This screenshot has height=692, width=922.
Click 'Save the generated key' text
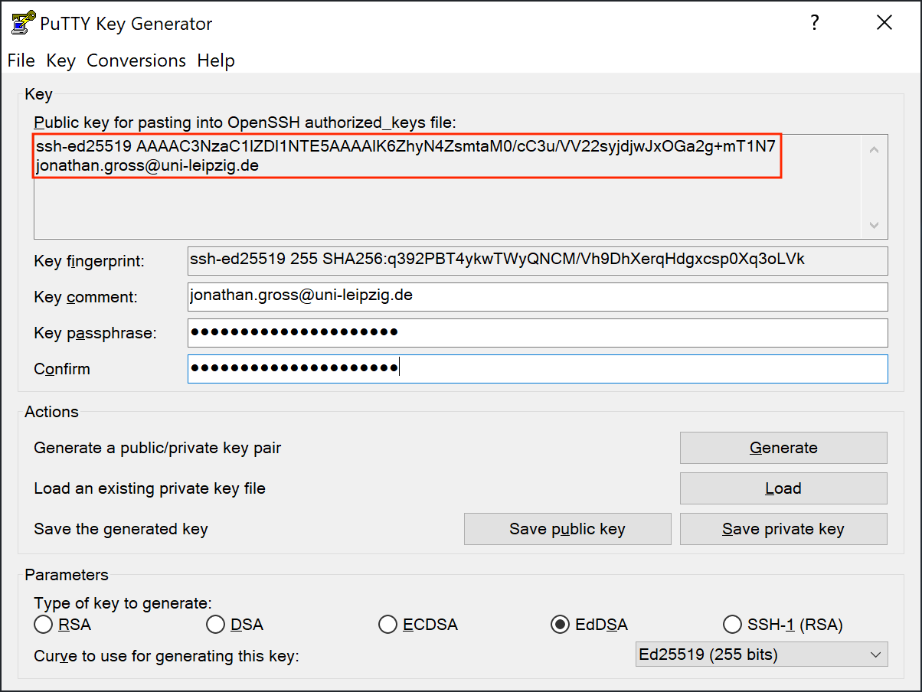121,529
